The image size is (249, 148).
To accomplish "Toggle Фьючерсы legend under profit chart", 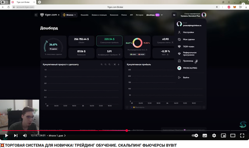I will click(x=139, y=107).
